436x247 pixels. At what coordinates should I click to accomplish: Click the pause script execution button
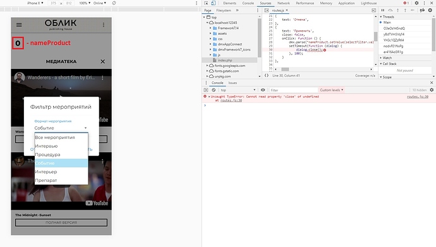pyautogui.click(x=383, y=10)
